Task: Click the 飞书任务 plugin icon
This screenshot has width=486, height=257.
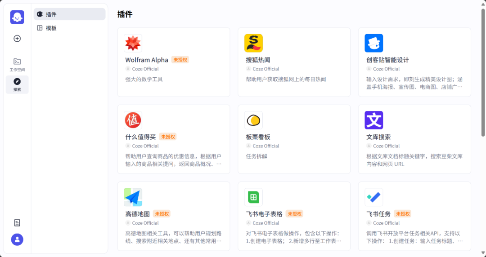Action: pos(374,197)
